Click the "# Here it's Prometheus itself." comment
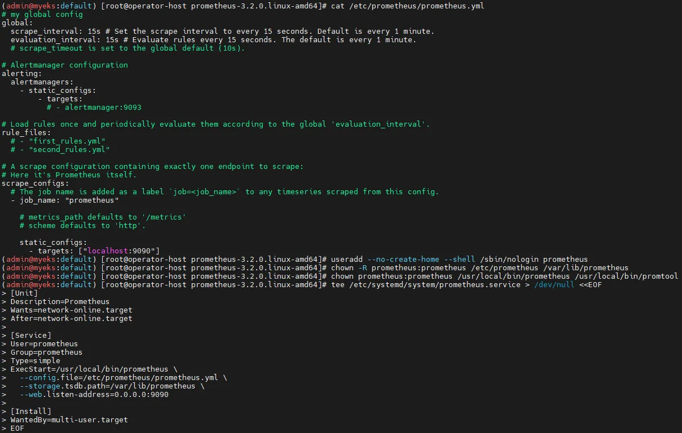The height and width of the screenshot is (433, 682). pos(69,175)
